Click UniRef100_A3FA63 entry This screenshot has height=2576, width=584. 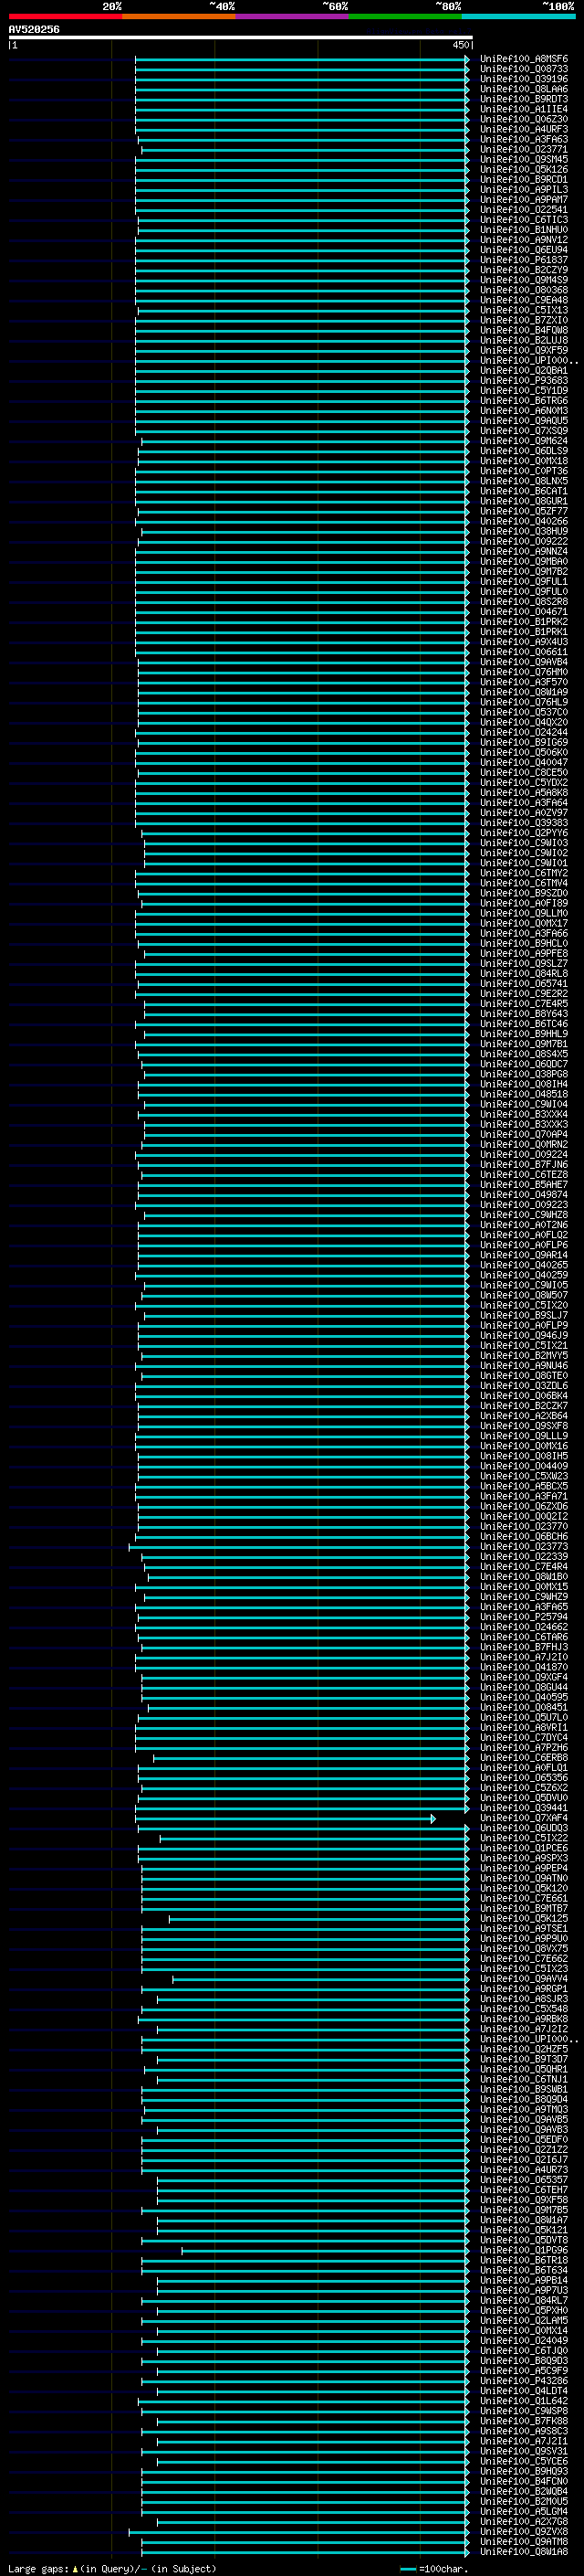pos(523,139)
